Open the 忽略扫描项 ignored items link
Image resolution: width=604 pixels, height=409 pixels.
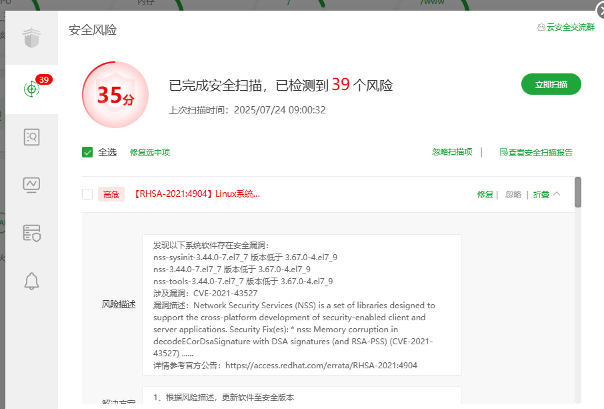click(x=452, y=152)
